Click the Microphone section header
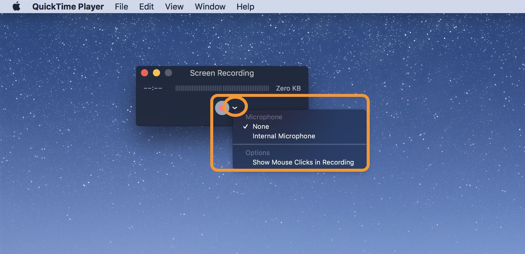The height and width of the screenshot is (254, 525). (264, 117)
